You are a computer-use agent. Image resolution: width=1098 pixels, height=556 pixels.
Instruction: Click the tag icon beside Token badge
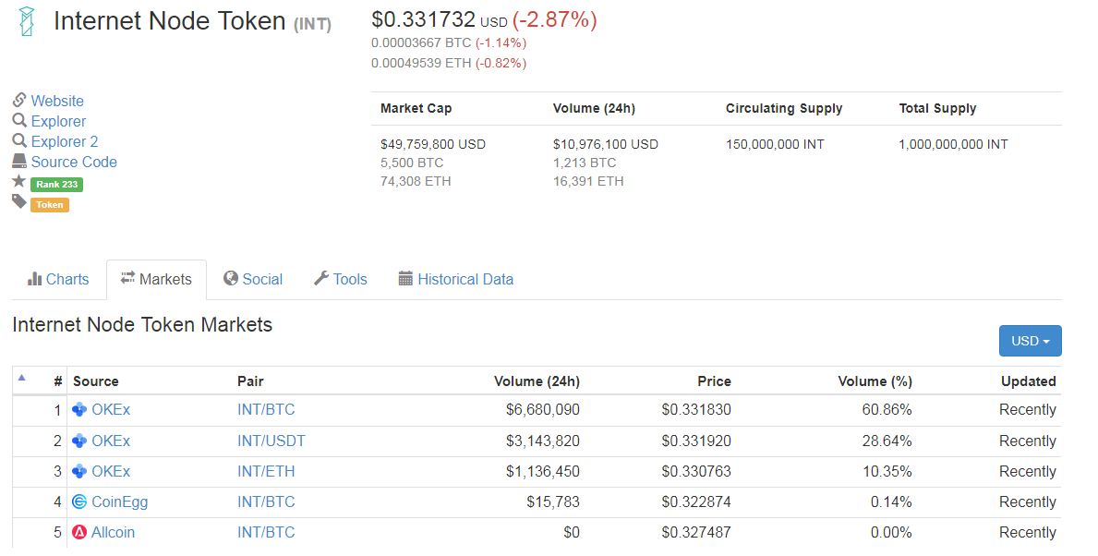[18, 202]
